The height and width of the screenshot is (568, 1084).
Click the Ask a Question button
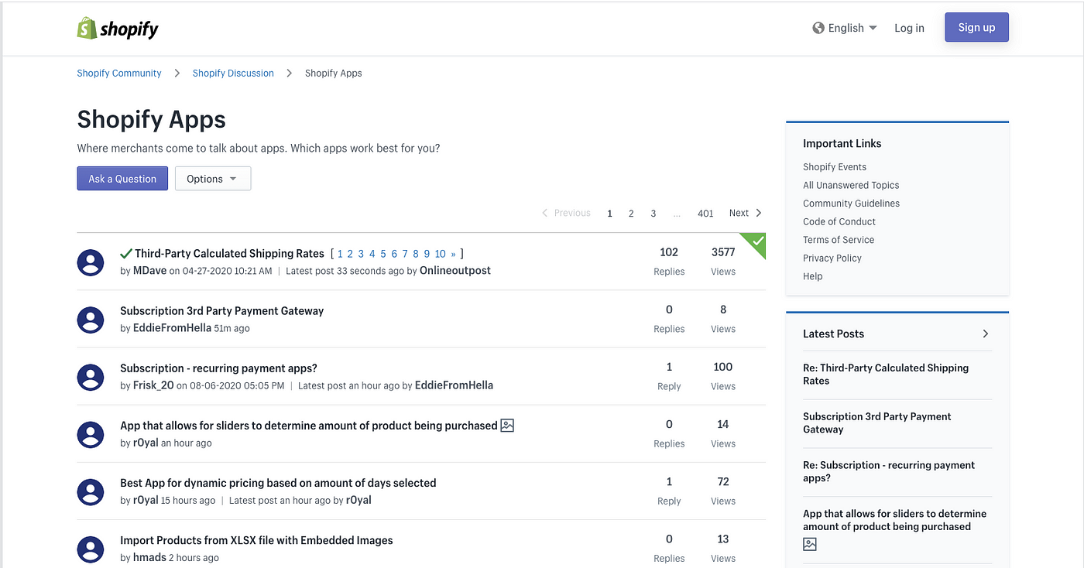122,179
